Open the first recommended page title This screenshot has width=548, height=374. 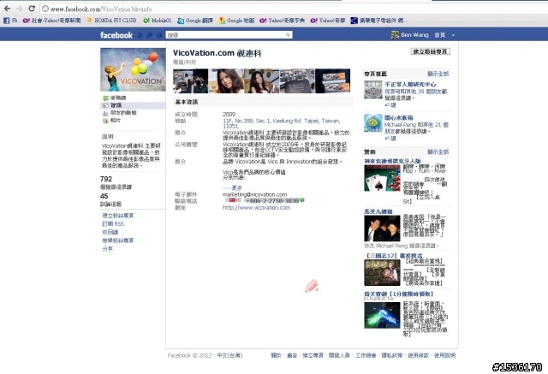[x=410, y=85]
